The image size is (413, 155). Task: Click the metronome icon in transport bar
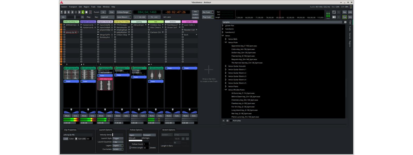(65, 12)
